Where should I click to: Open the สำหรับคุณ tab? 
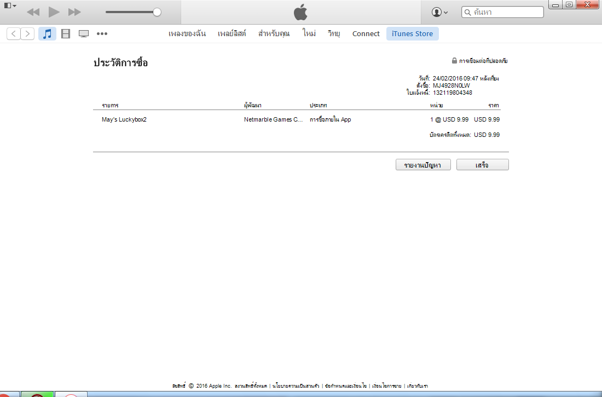(274, 34)
